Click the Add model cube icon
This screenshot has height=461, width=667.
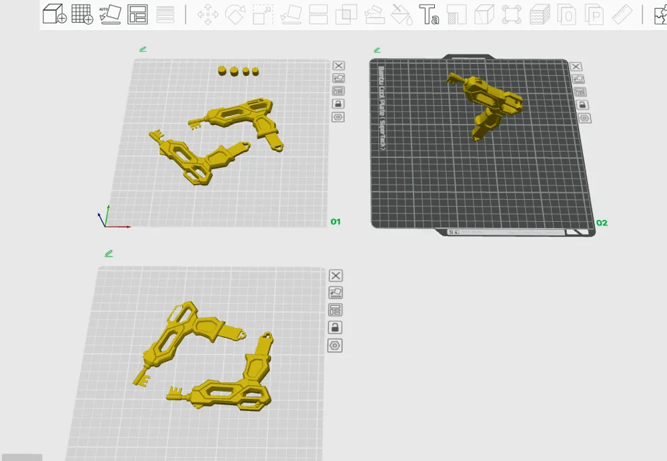(55, 14)
